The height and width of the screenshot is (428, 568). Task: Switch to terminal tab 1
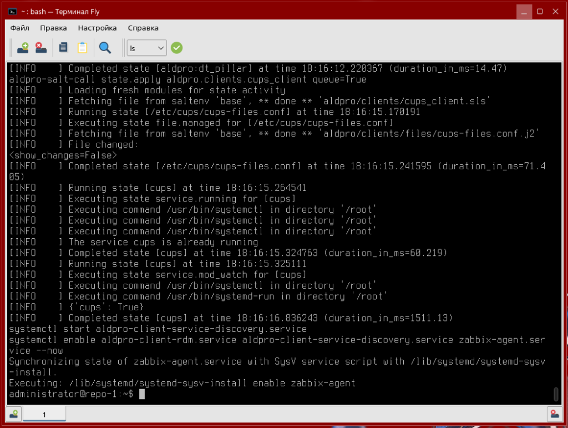[44, 414]
